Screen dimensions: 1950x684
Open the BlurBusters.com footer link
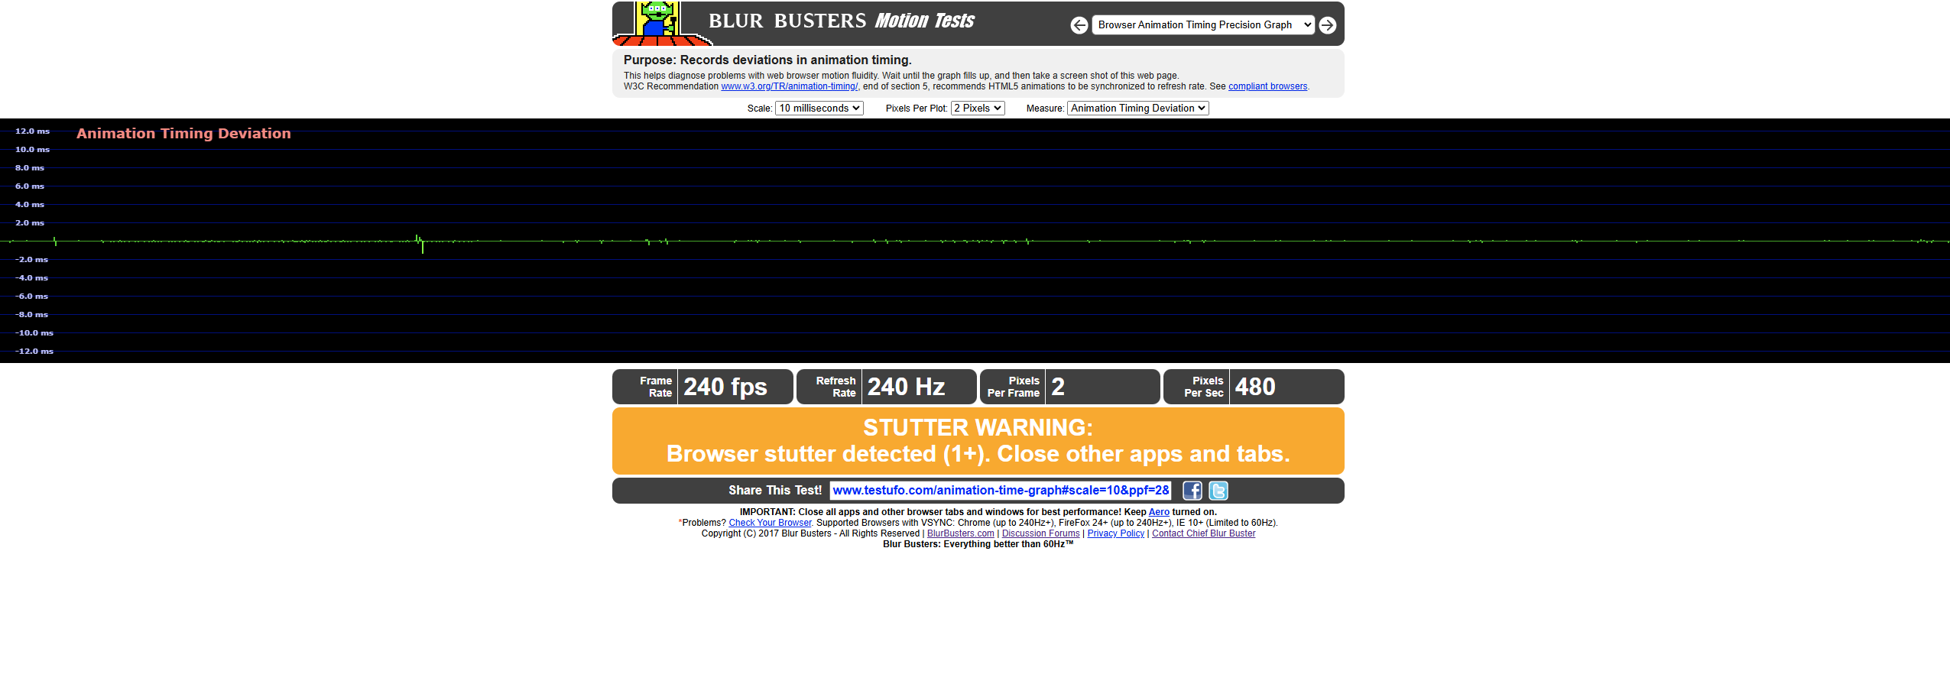click(x=960, y=533)
